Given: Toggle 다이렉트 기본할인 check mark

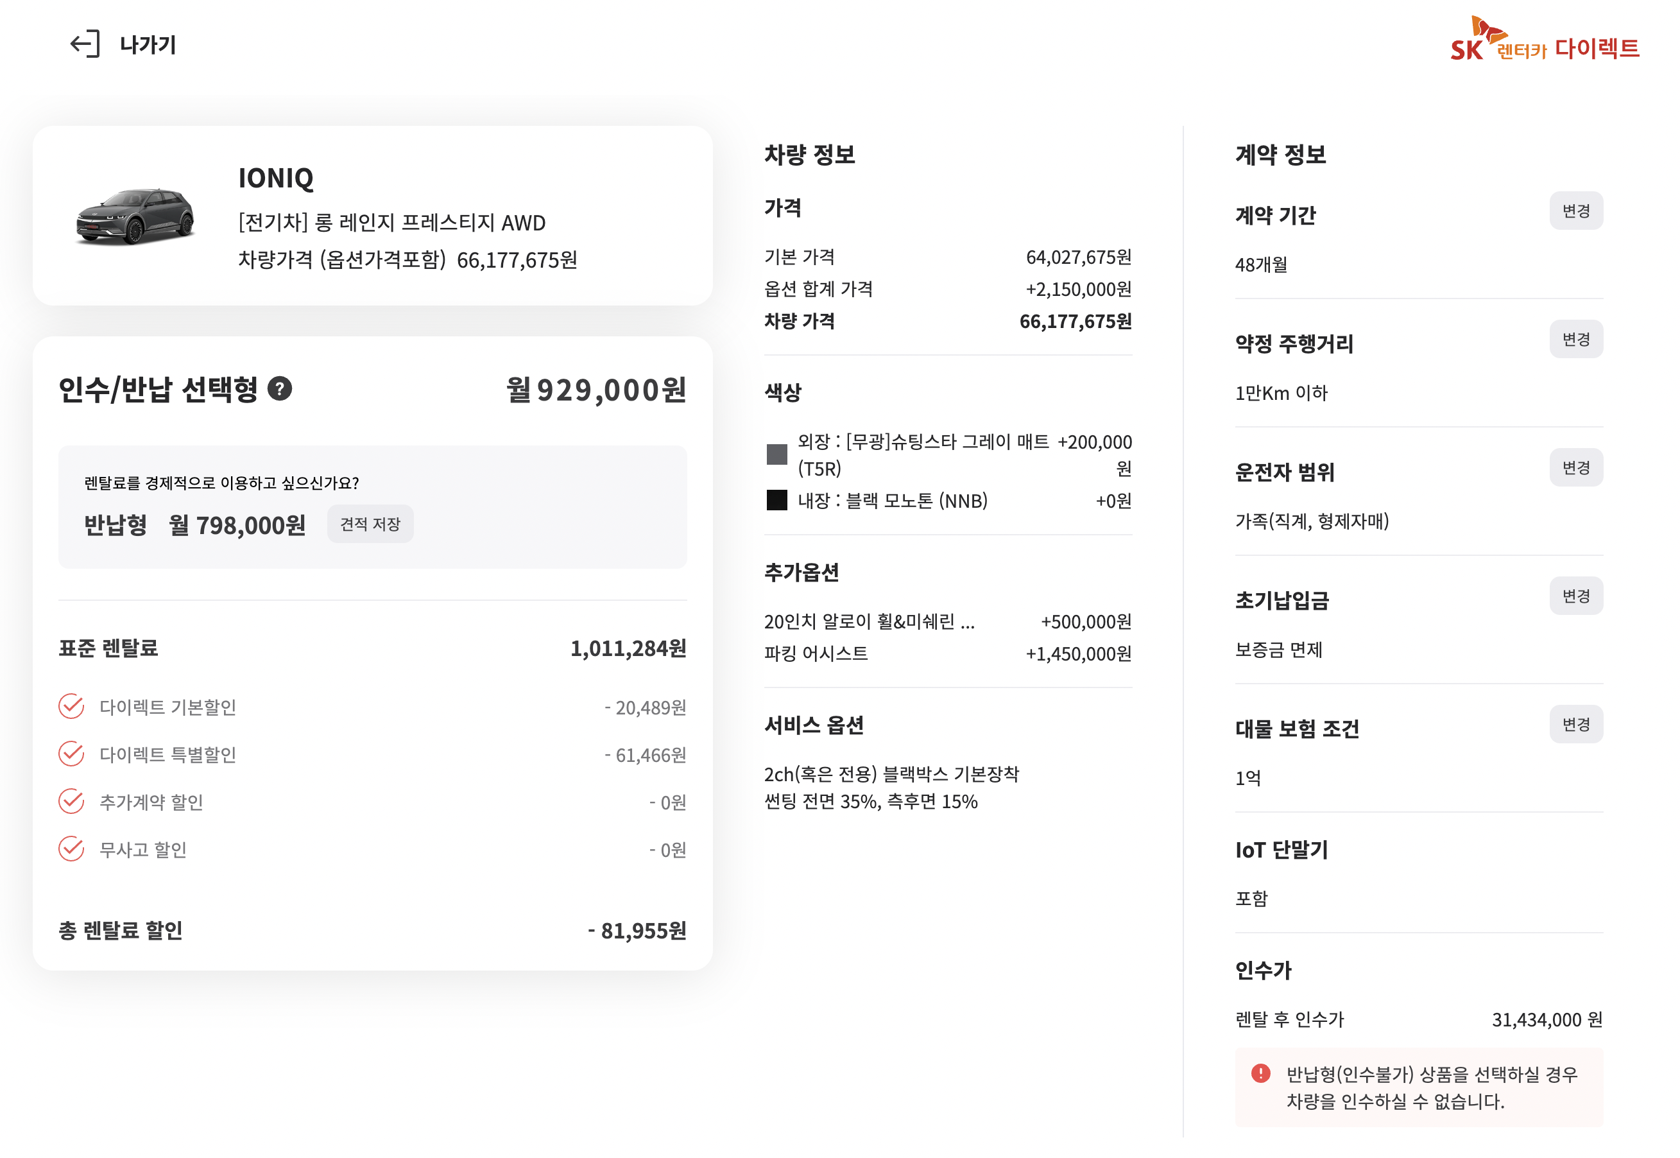Looking at the screenshot, I should [x=71, y=707].
